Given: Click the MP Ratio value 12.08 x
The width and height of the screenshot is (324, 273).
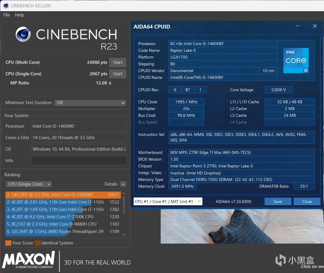Looking at the screenshot, I should coord(104,83).
